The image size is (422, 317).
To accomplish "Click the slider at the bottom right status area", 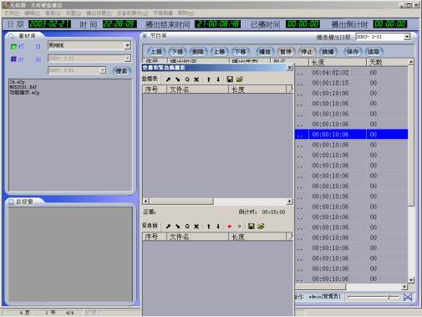I will (x=374, y=297).
